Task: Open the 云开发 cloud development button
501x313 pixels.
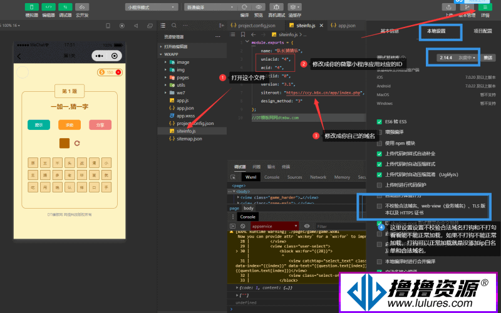Action: pos(82,7)
